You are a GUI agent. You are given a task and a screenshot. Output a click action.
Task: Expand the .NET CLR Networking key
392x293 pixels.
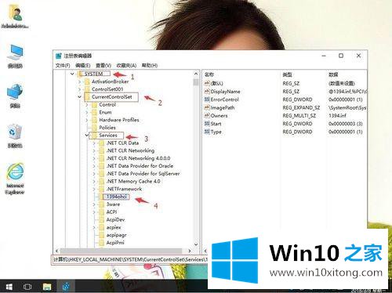94,150
